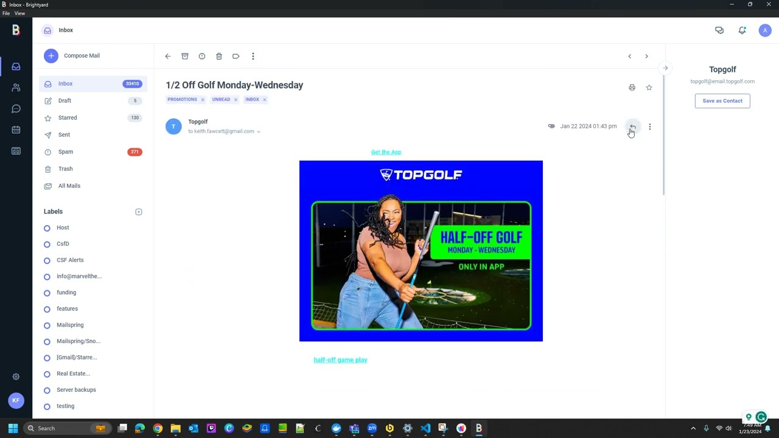Archive this email

185,56
